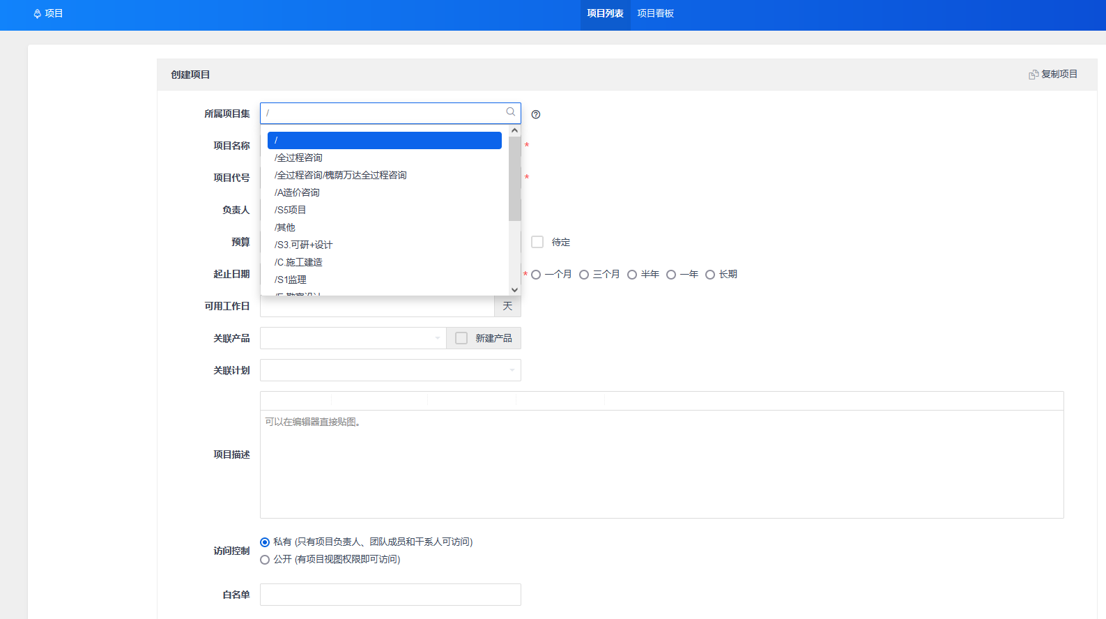Switch to the 项目看板 tab
This screenshot has height=619, width=1106.
click(x=655, y=14)
